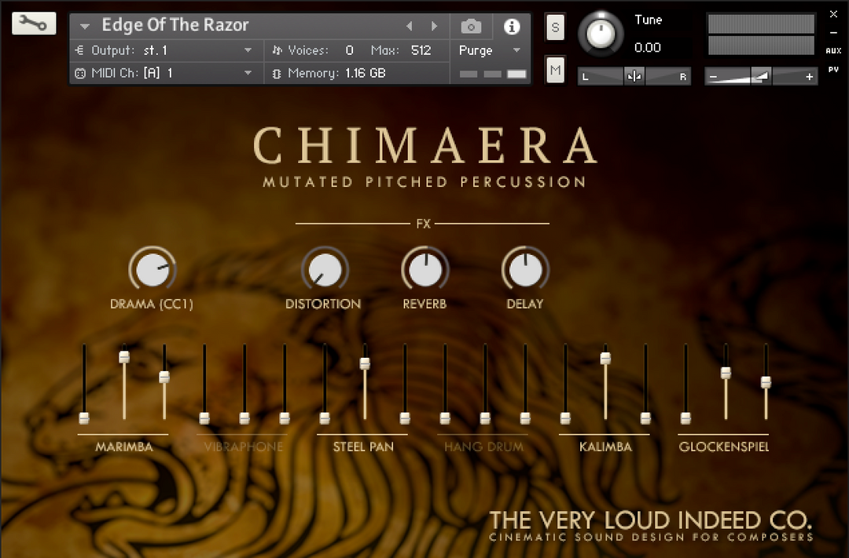This screenshot has width=849, height=558.
Task: Click the second GLOCKENSPIEL fader handle
Action: (x=726, y=373)
